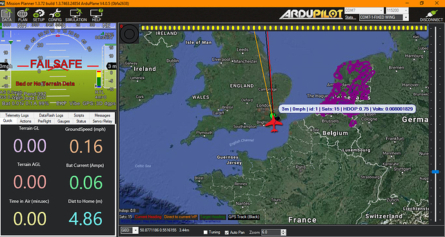Click the Stats link under port selector
The height and width of the screenshot is (237, 445).
349,17
